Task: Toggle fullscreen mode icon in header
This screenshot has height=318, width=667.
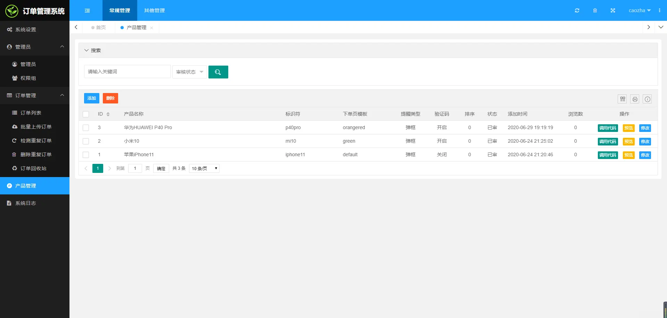Action: pyautogui.click(x=613, y=10)
